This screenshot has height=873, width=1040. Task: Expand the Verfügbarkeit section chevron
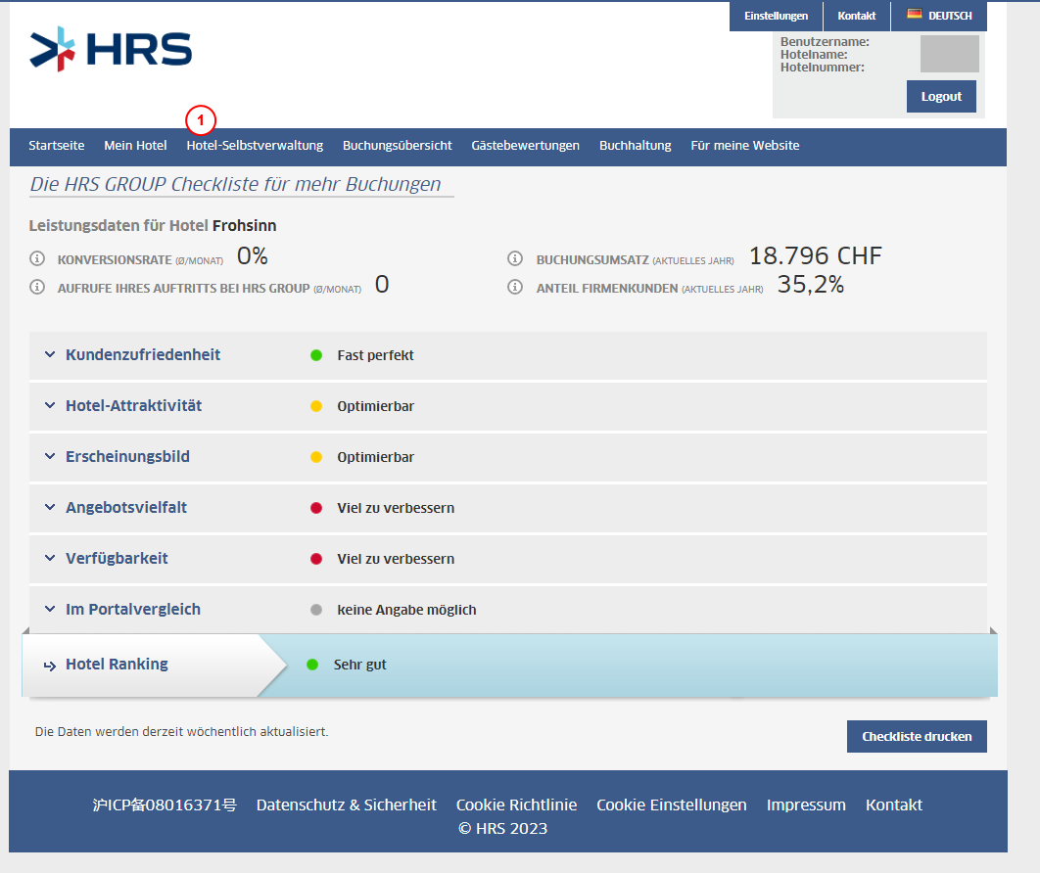click(50, 558)
